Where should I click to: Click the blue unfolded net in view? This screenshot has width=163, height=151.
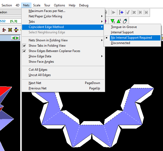(92, 130)
